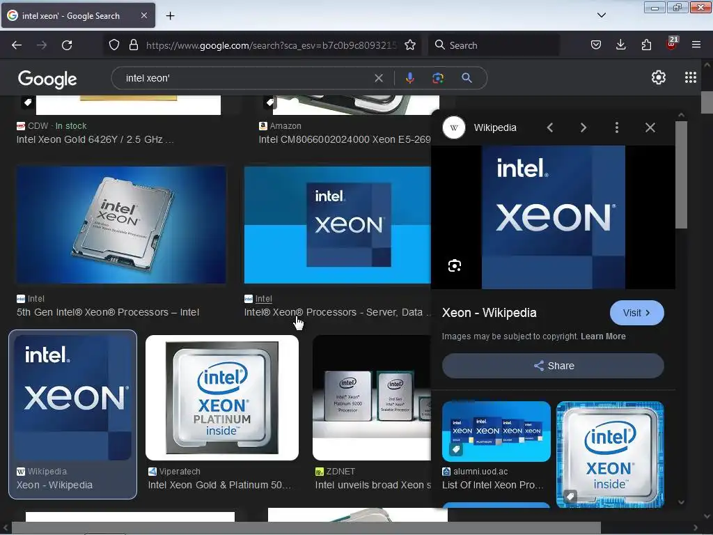The height and width of the screenshot is (535, 713).
Task: Open the Firefox hamburger menu
Action: (696, 45)
